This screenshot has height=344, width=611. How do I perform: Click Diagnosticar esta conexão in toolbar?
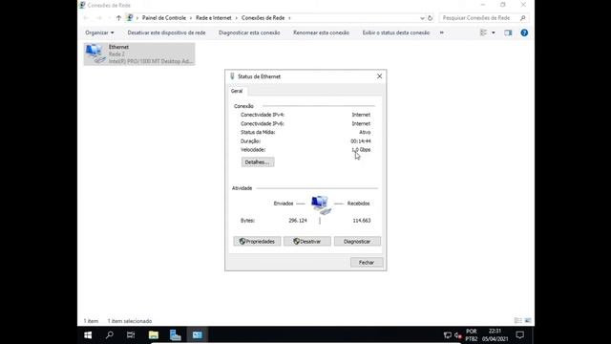(249, 32)
